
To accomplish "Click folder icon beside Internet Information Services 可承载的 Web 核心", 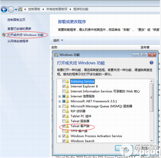I will tap(67, 91).
